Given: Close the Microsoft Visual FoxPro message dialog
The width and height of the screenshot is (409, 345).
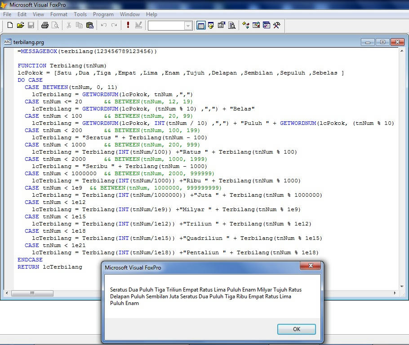Looking at the screenshot, I should 311,265.
